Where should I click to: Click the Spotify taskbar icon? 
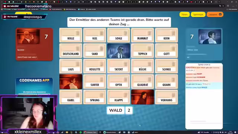[81, 133]
